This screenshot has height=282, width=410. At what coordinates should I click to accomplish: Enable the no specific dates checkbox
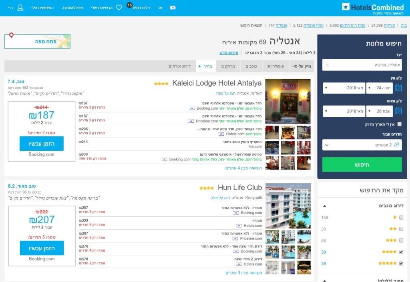(x=400, y=124)
